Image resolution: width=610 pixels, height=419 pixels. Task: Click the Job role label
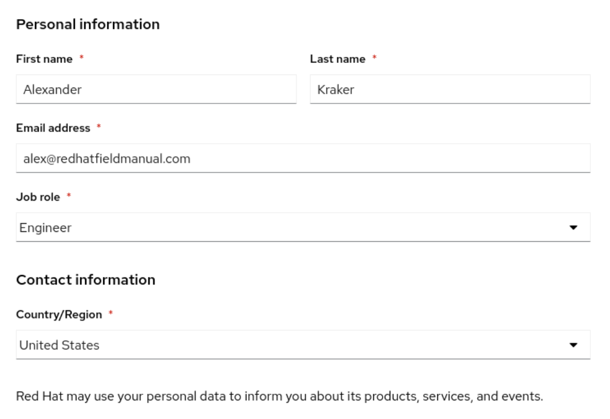(38, 197)
